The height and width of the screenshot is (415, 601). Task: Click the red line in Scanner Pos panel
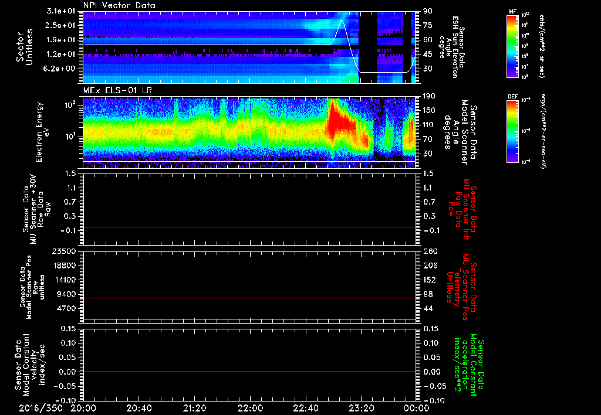click(249, 298)
